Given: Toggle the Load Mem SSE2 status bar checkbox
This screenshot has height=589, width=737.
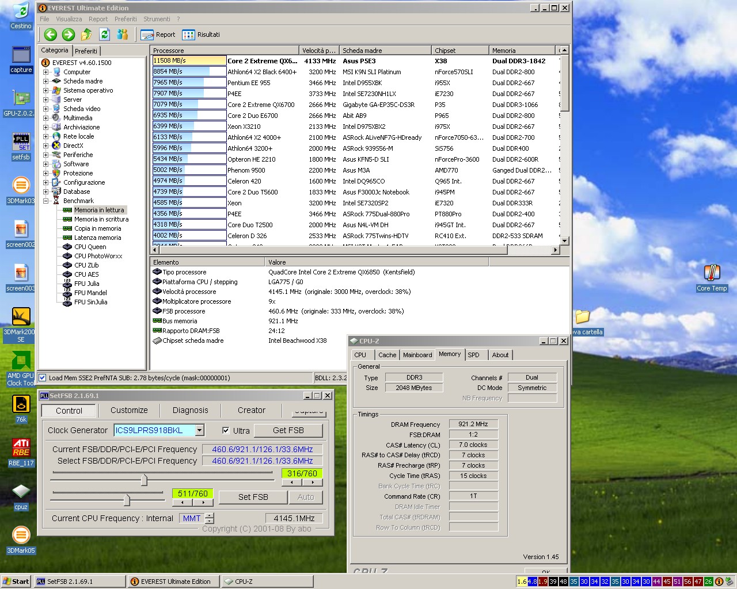Looking at the screenshot, I should [x=42, y=378].
